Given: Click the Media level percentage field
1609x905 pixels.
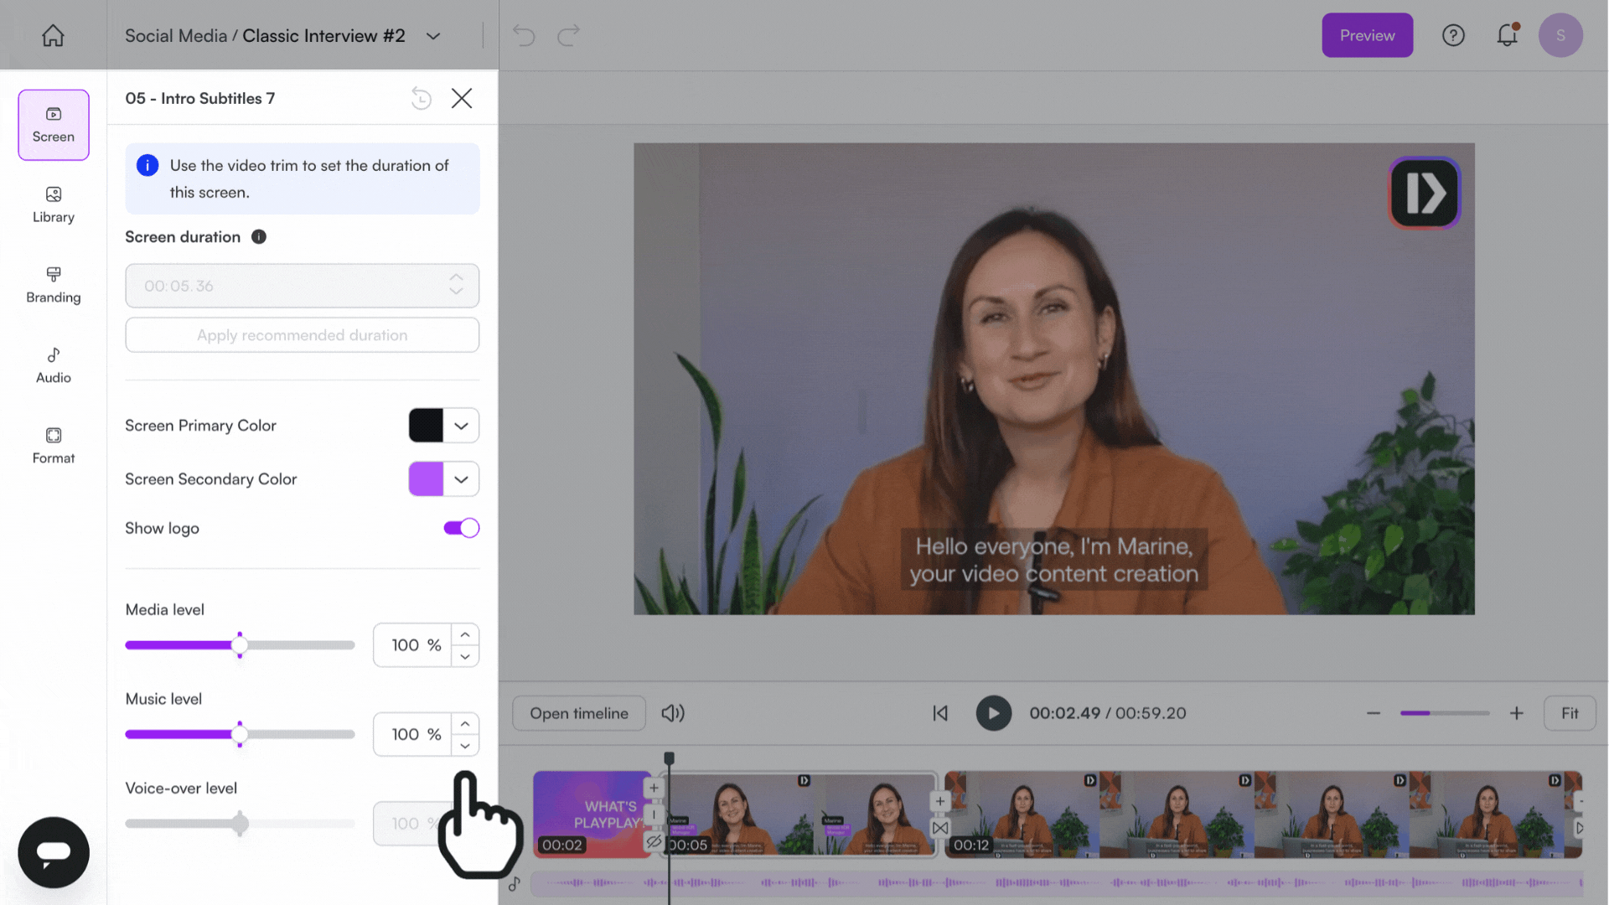Looking at the screenshot, I should [412, 645].
